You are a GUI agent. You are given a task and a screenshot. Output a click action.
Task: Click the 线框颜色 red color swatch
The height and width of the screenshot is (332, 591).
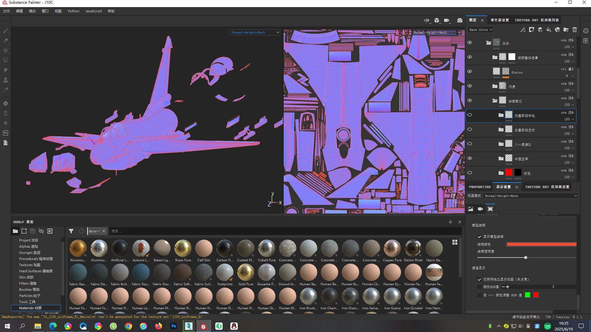541,244
